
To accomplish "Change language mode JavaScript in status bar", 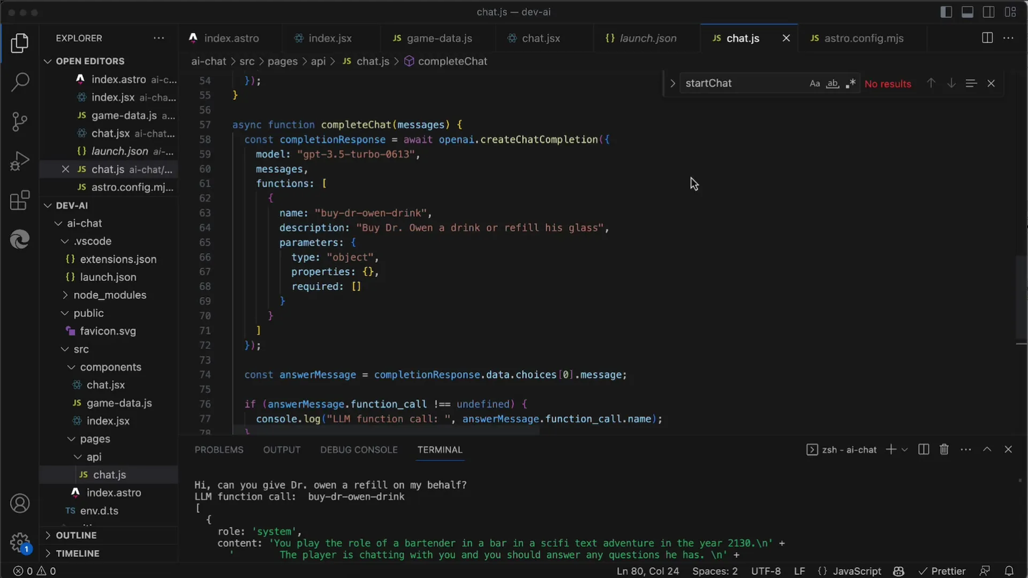I will pyautogui.click(x=857, y=571).
